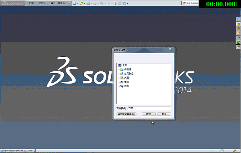241x153 pixels.
Task: Click the Undo arrow icon
Action: (102, 3)
